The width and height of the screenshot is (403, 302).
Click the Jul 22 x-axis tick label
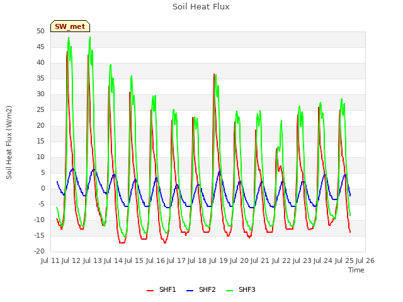pyautogui.click(x=281, y=260)
